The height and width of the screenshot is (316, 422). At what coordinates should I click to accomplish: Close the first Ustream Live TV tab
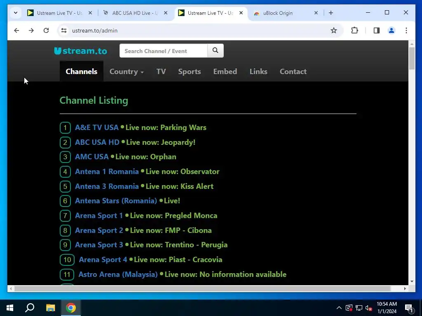[x=90, y=13]
